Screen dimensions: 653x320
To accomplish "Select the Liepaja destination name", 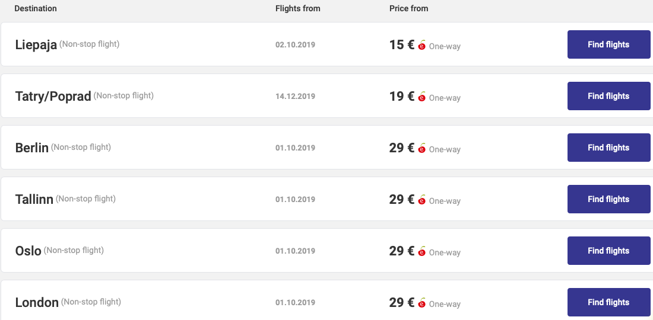I will point(36,45).
